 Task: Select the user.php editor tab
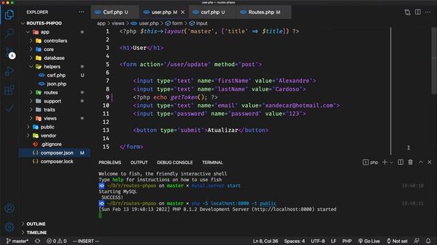coord(164,12)
